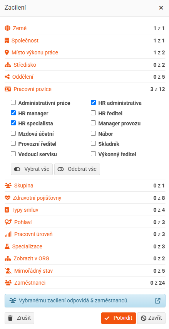Click the location pin icon for Místo výkonu práce
The height and width of the screenshot is (329, 169).
[x=7, y=53]
